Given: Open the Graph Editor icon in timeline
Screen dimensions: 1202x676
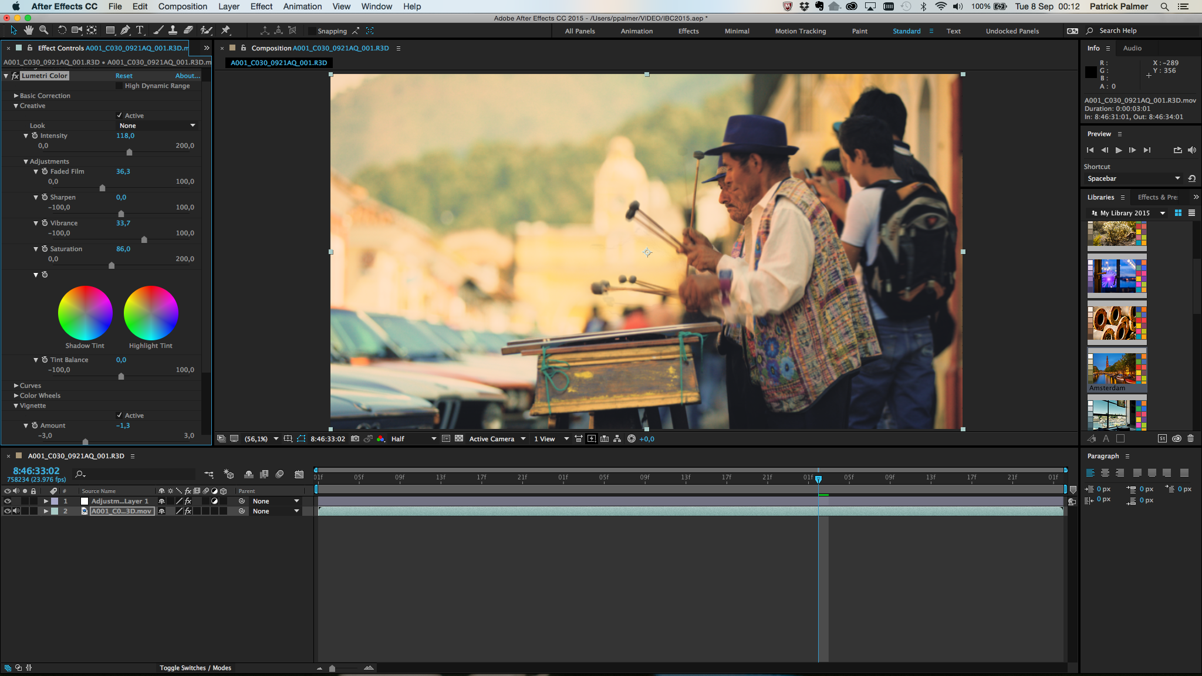Looking at the screenshot, I should coord(299,474).
